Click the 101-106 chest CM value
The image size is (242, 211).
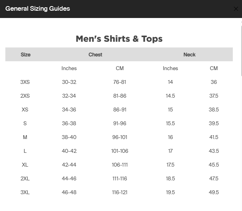(x=120, y=151)
